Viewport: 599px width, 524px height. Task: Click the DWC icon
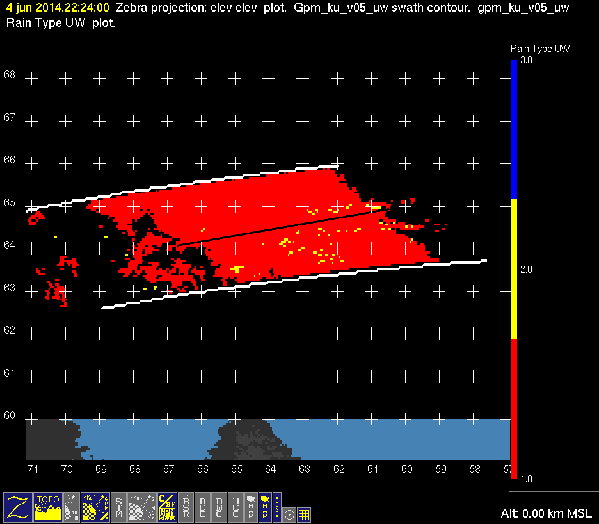pyautogui.click(x=220, y=507)
